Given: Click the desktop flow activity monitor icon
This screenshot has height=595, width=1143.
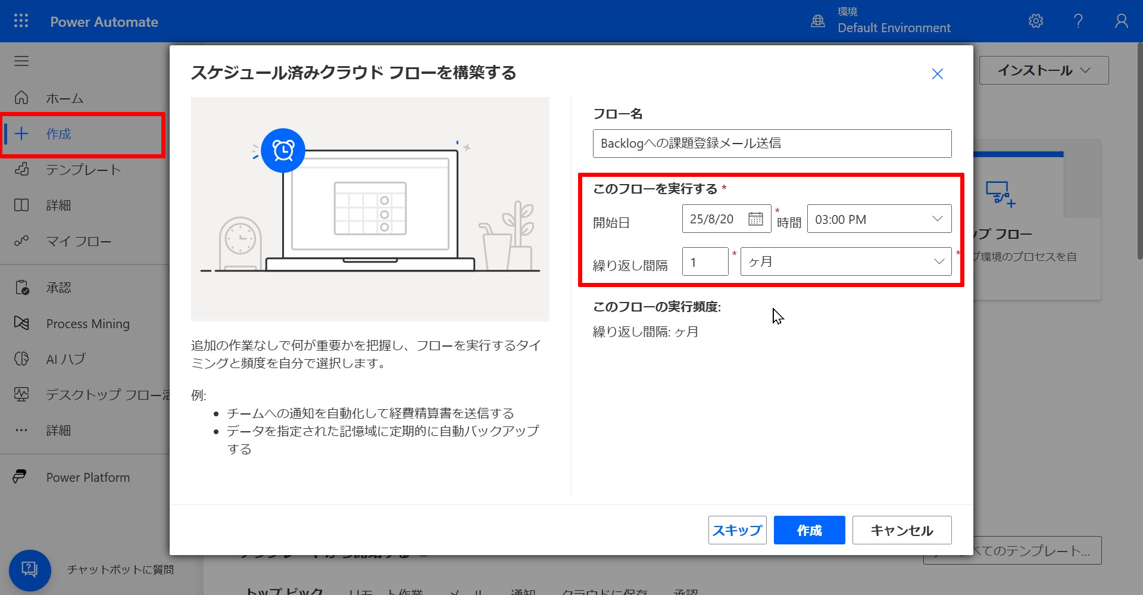Looking at the screenshot, I should 21,394.
